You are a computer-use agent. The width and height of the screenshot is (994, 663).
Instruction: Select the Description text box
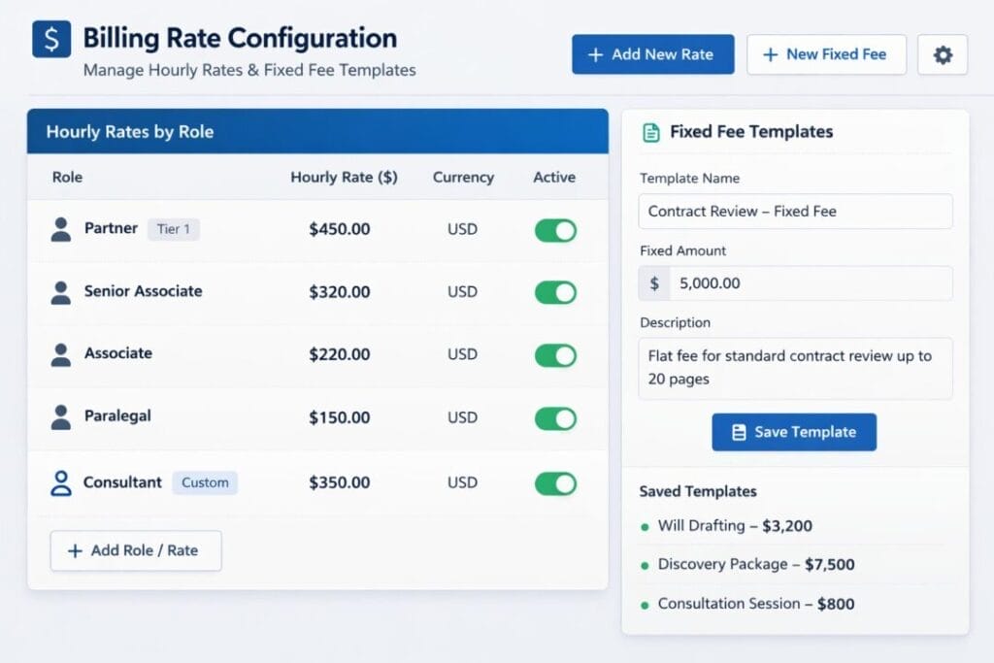[794, 367]
